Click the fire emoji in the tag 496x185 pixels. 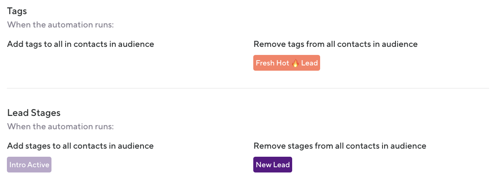(295, 63)
